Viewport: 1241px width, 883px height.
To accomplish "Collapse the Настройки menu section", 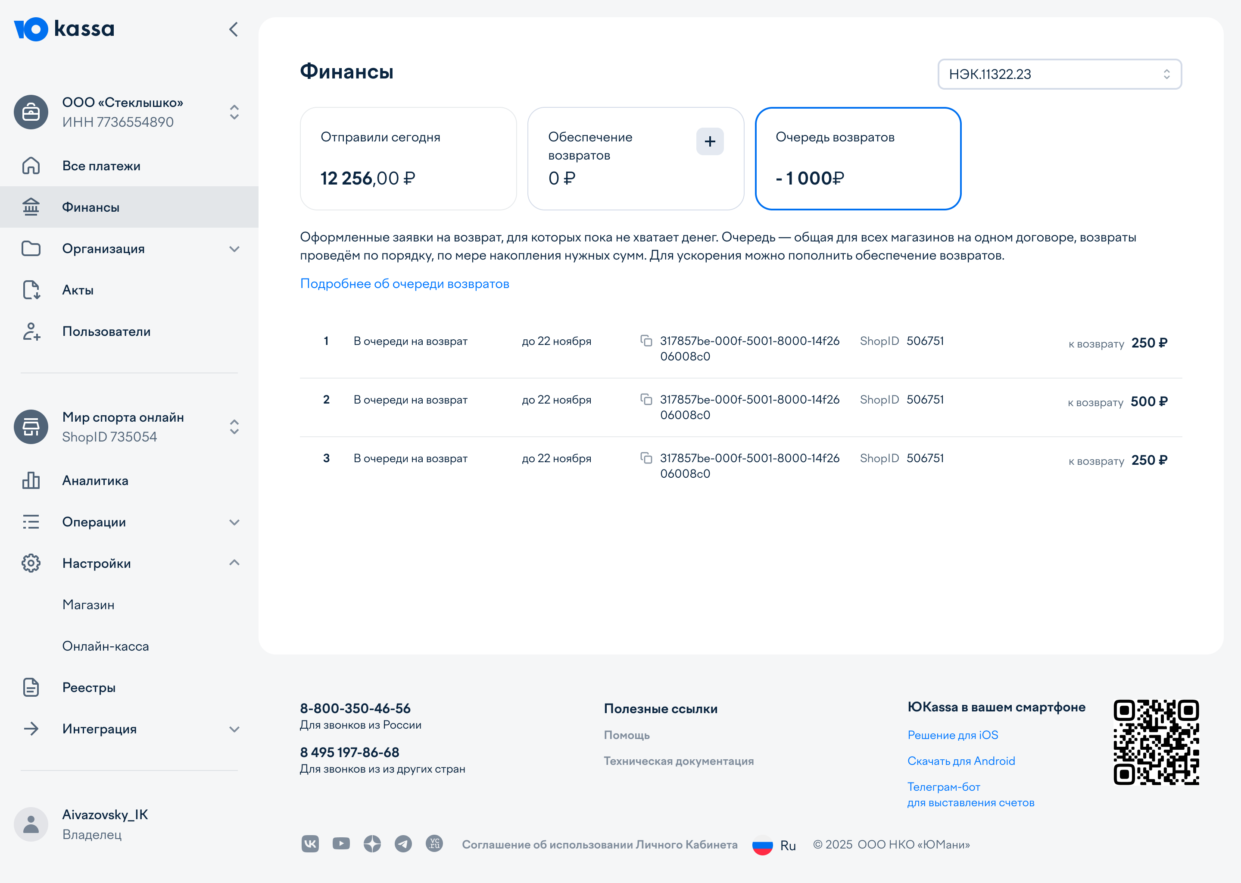I will pos(234,563).
